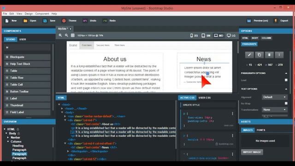Click the pencil edit icon in Options

[x=249, y=55]
